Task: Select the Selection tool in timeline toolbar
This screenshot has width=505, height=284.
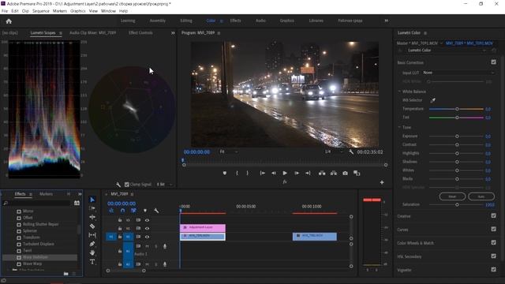Action: click(92, 200)
